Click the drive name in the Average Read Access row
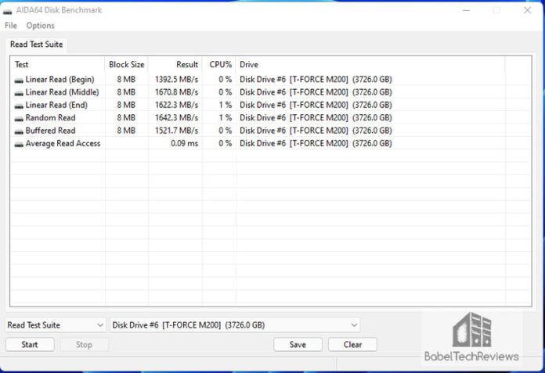 tap(316, 144)
